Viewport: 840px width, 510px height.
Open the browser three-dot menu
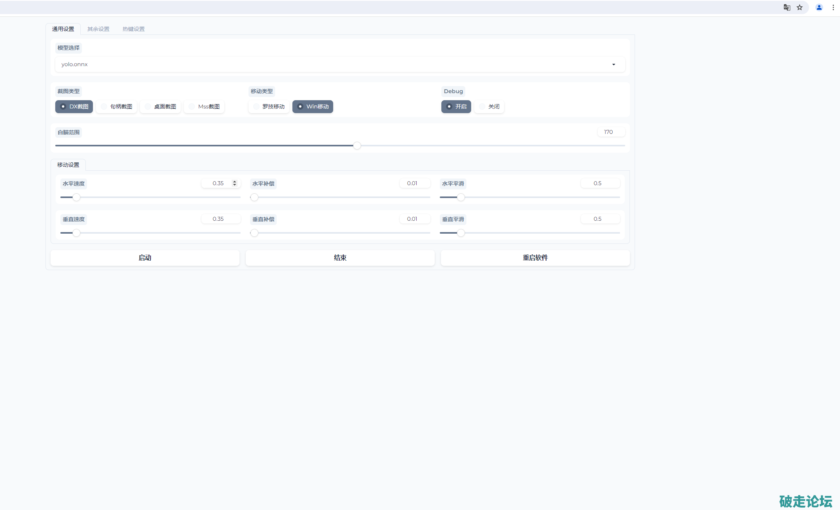click(x=833, y=7)
